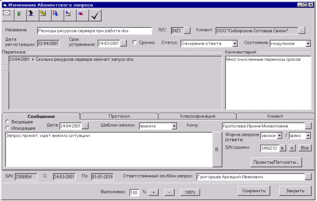This screenshot has height=201, width=317.
Task: Increase completion with the plus button
Action: 153,192
